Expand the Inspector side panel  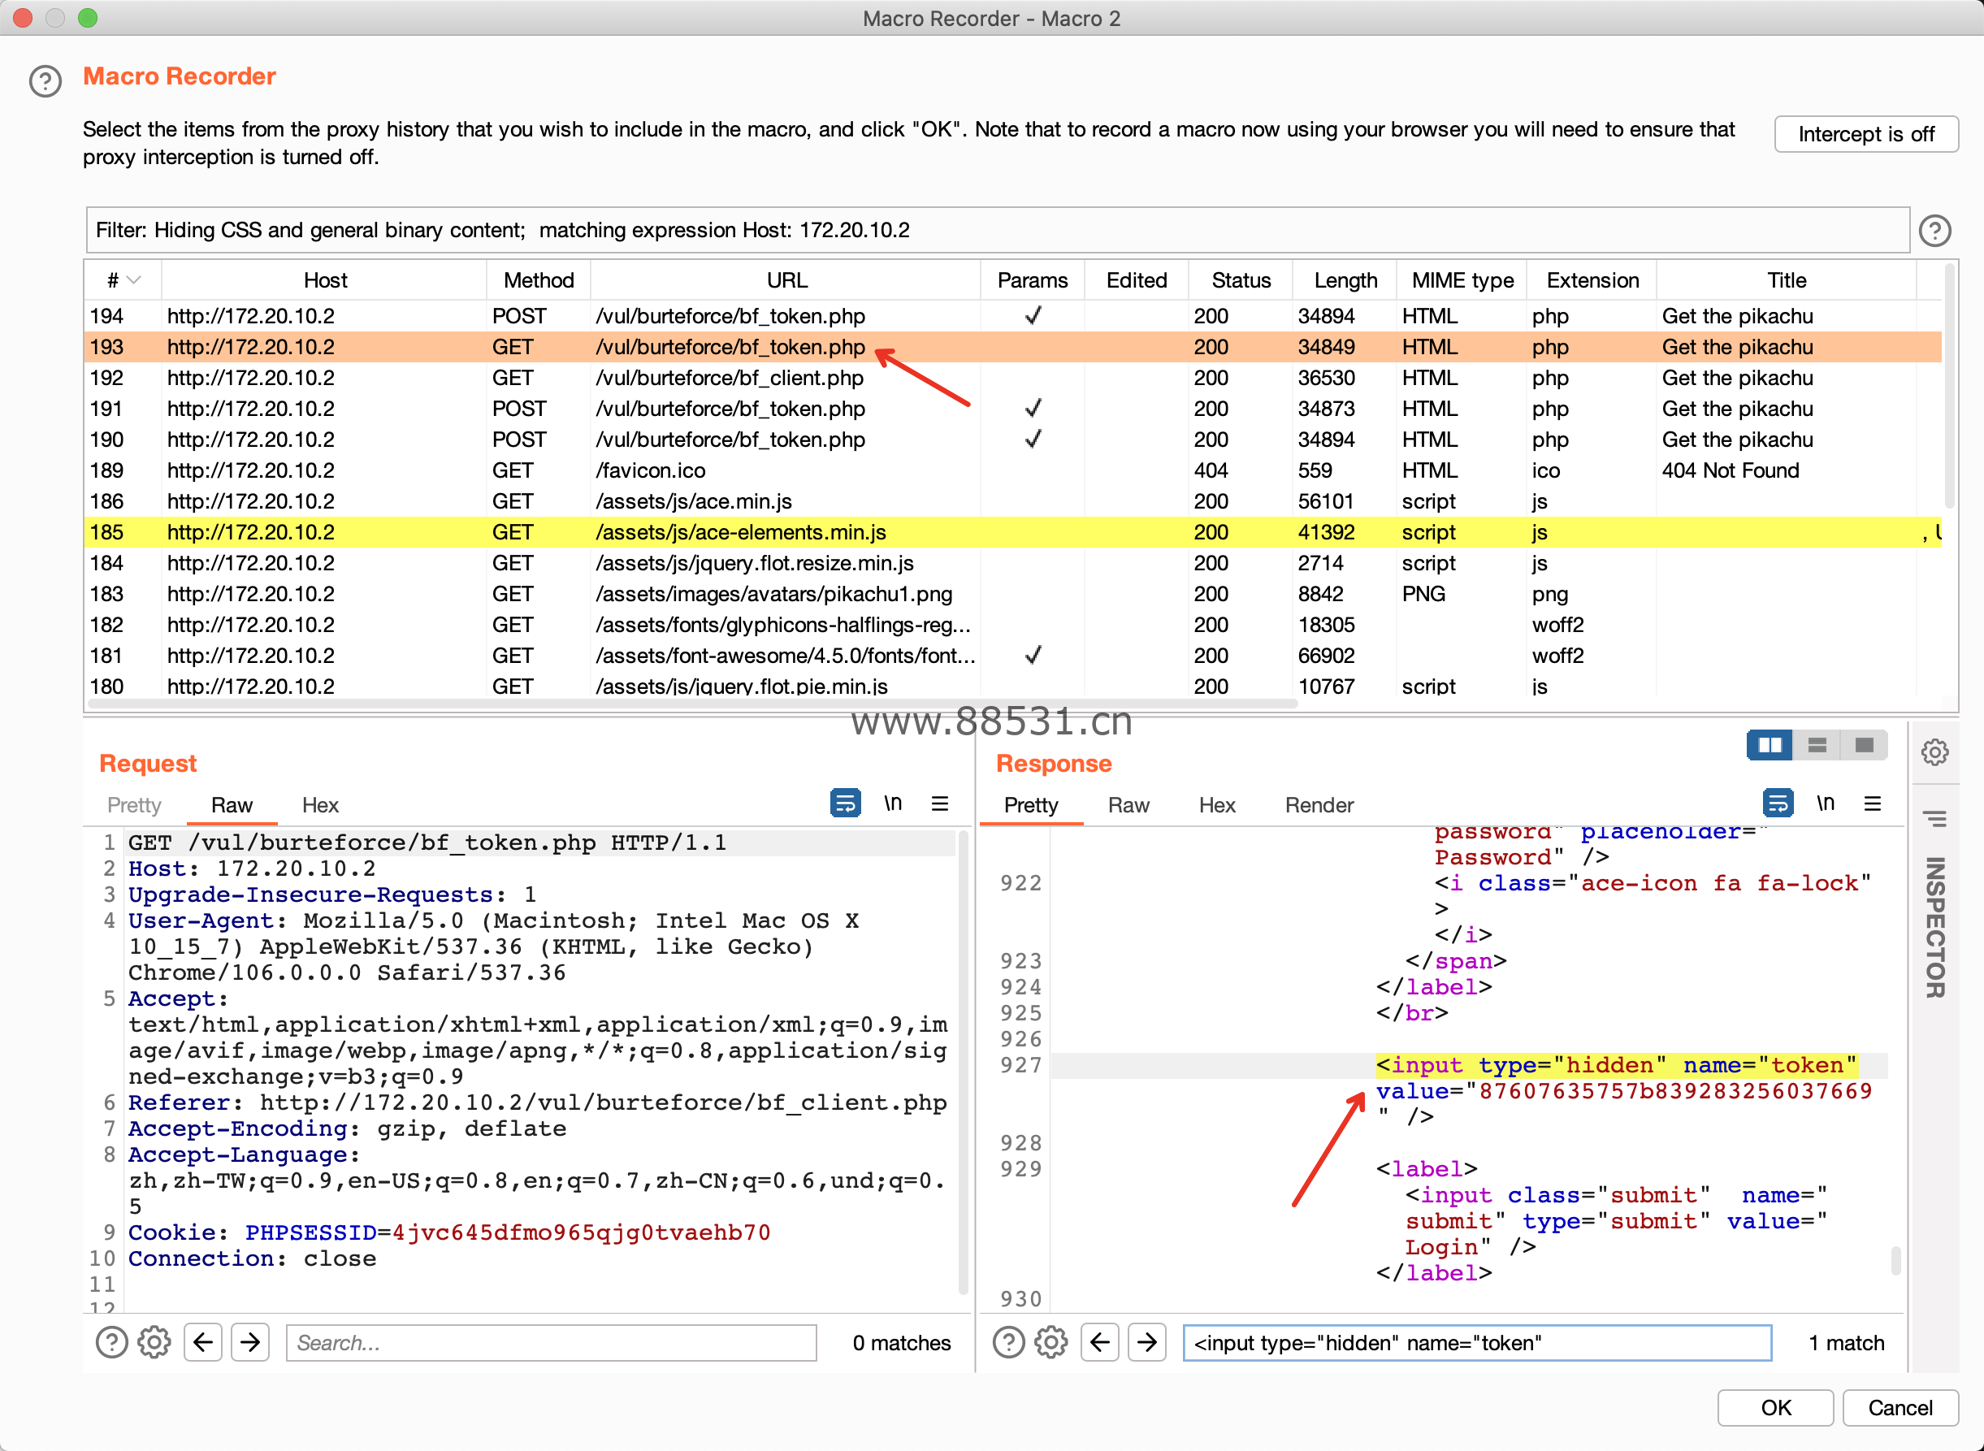pos(1934,928)
